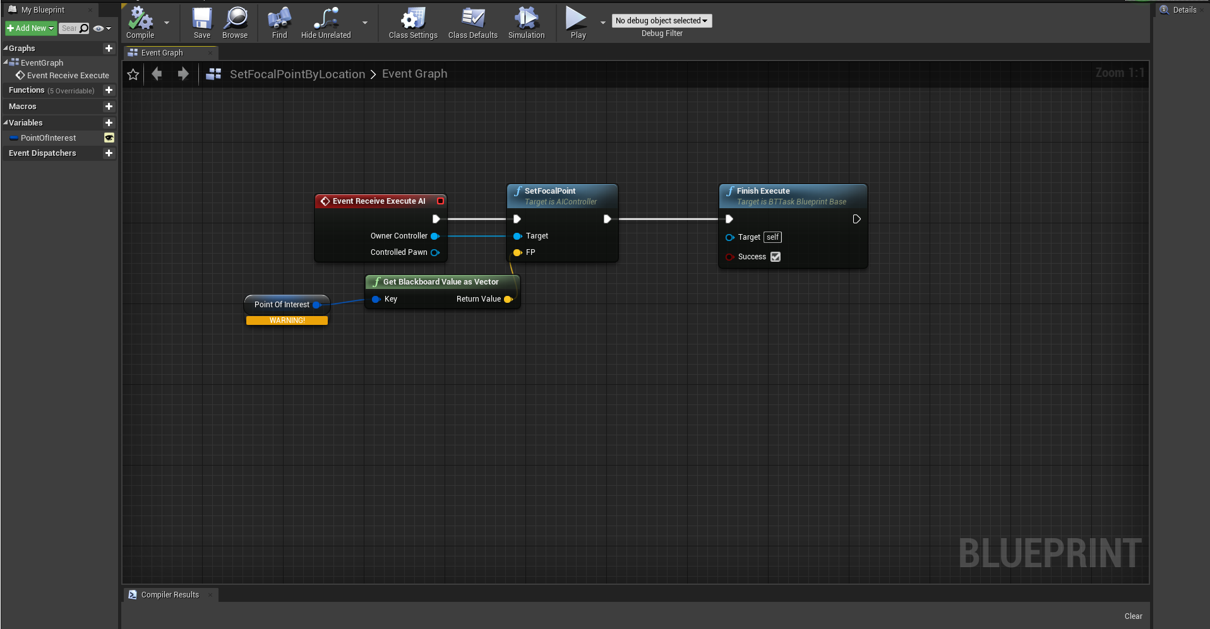The width and height of the screenshot is (1210, 629).
Task: Uncheck the Success checkbox
Action: coord(776,257)
